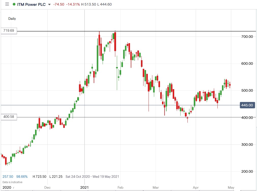
Task: Click the 445.00 current price tag
Action: tap(247, 105)
